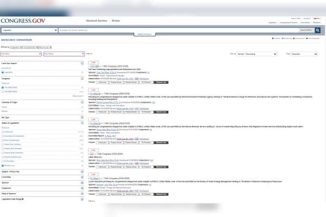Open the Members nav link

click(317, 22)
